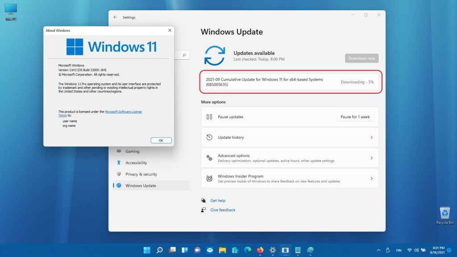Show hidden icons in the system tray
The height and width of the screenshot is (257, 457).
point(379,250)
